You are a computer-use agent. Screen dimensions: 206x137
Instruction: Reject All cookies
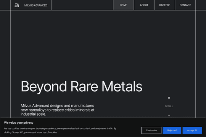click(x=172, y=130)
